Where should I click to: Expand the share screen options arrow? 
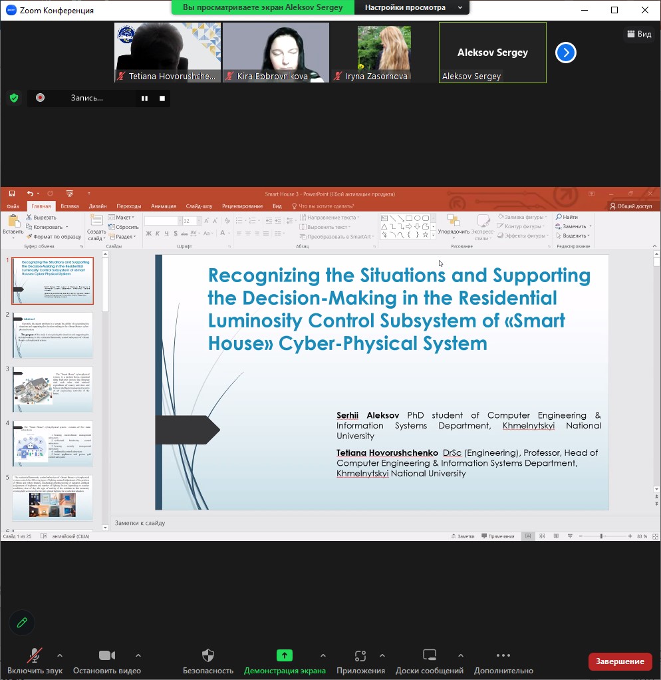tap(323, 655)
